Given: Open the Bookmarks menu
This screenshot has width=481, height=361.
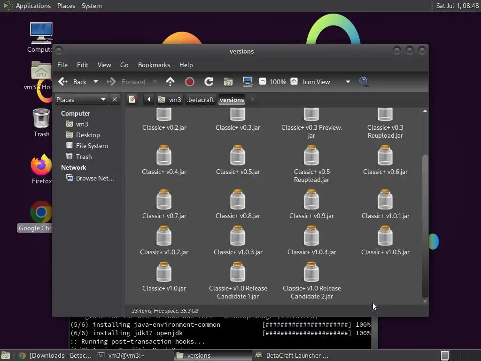Looking at the screenshot, I should coord(154,65).
